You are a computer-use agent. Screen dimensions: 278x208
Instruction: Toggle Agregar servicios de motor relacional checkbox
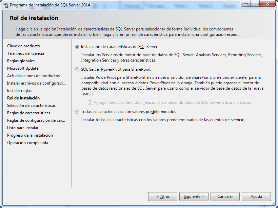90,102
